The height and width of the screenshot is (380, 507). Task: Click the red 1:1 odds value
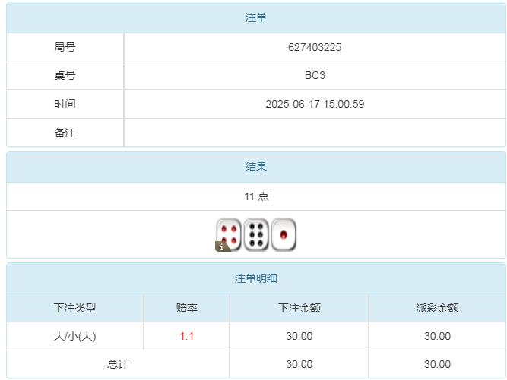[x=187, y=336]
